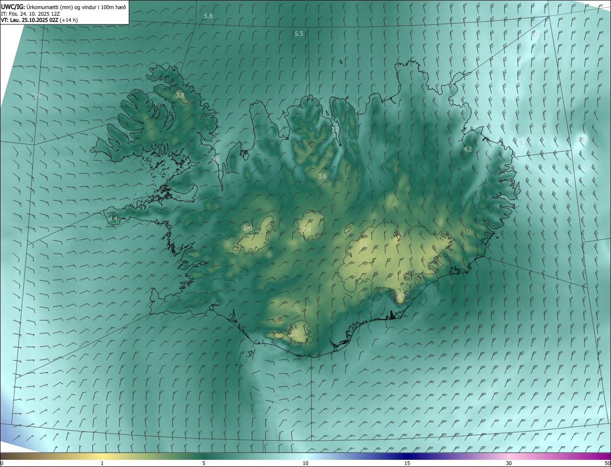Click the color scale tick label 5
This screenshot has width=611, height=467.
tap(204, 464)
